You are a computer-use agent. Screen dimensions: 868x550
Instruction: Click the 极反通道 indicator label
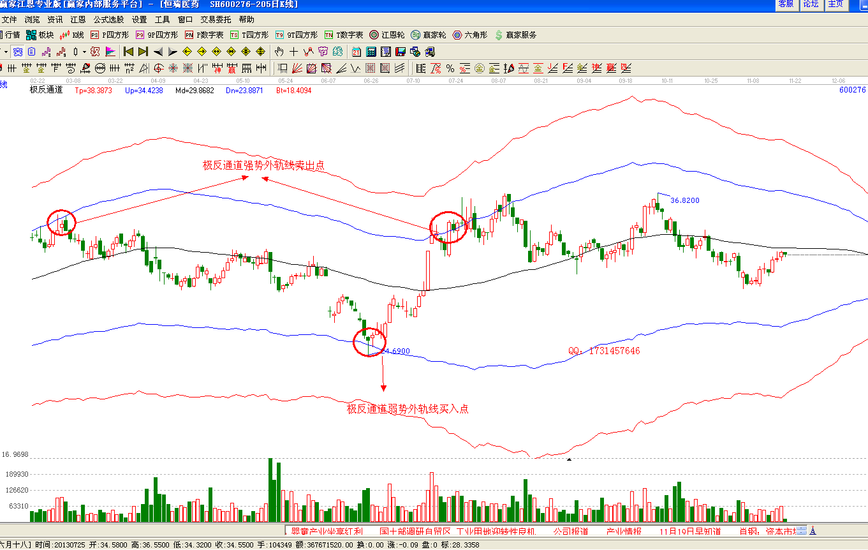pos(46,90)
